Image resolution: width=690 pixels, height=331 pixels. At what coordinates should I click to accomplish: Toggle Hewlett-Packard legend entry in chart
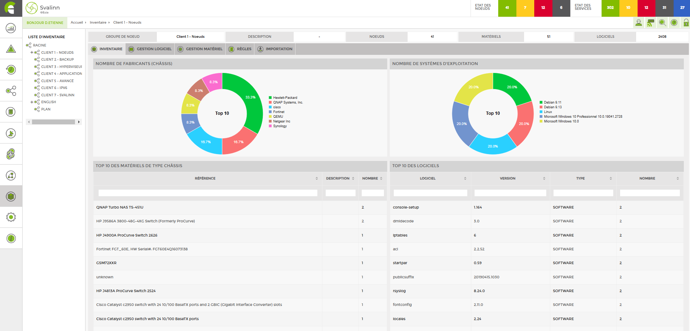pos(285,98)
